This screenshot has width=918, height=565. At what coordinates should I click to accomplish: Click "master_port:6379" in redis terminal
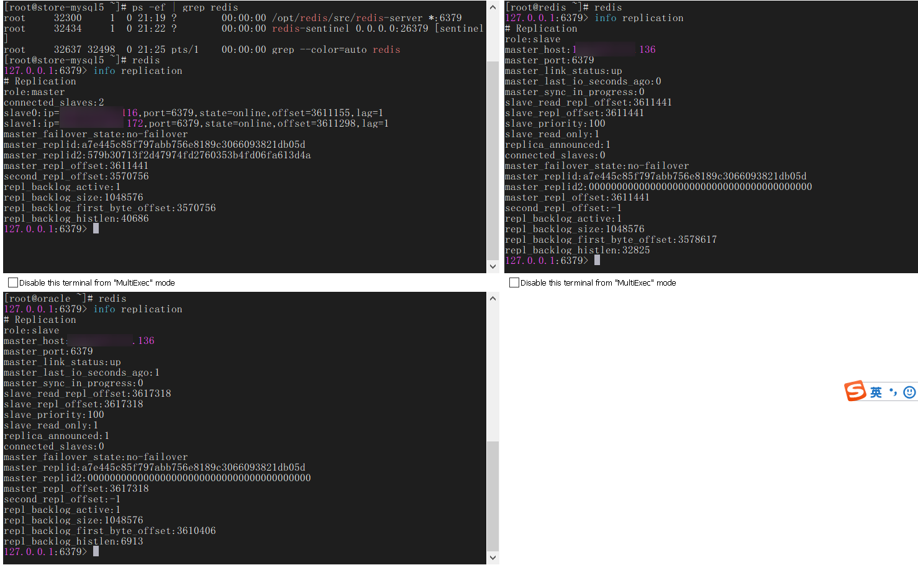pos(550,60)
